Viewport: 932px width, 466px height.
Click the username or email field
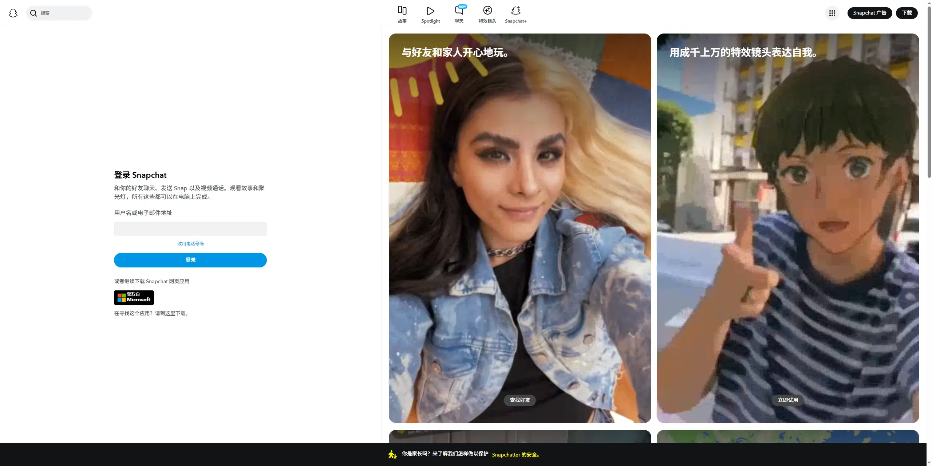pyautogui.click(x=190, y=229)
